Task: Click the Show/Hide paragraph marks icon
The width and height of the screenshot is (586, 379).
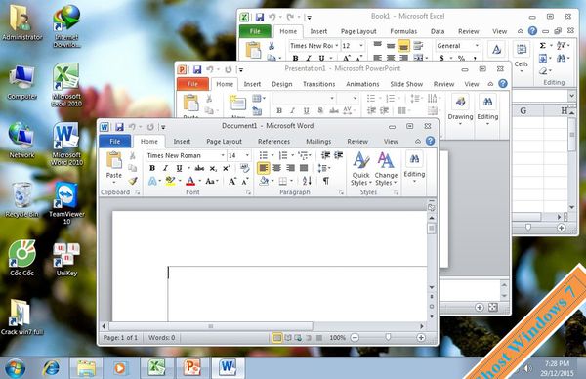Action: (x=326, y=181)
